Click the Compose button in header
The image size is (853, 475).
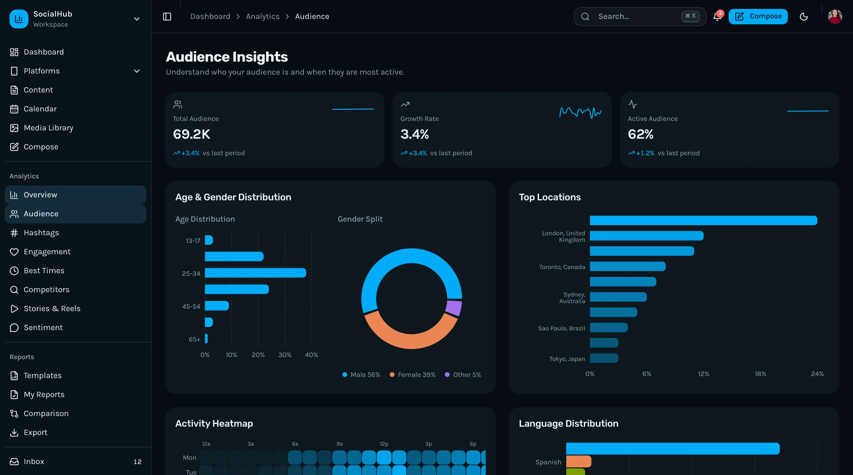pyautogui.click(x=758, y=16)
